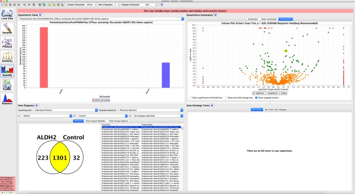This screenshot has width=355, height=194.
Task: Enable Show zero fold change line
Action: pyautogui.click(x=226, y=97)
